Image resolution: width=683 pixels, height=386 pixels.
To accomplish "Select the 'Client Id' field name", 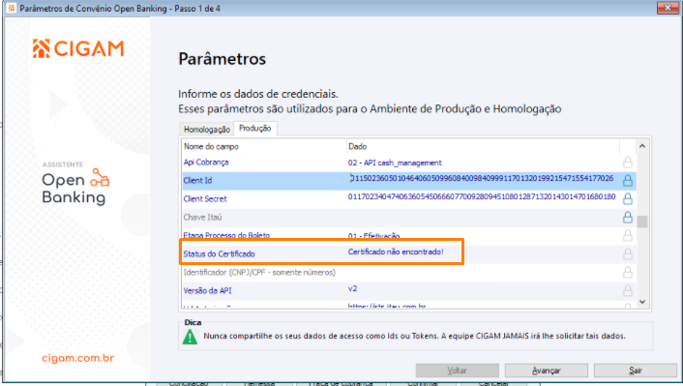I will coord(197,180).
